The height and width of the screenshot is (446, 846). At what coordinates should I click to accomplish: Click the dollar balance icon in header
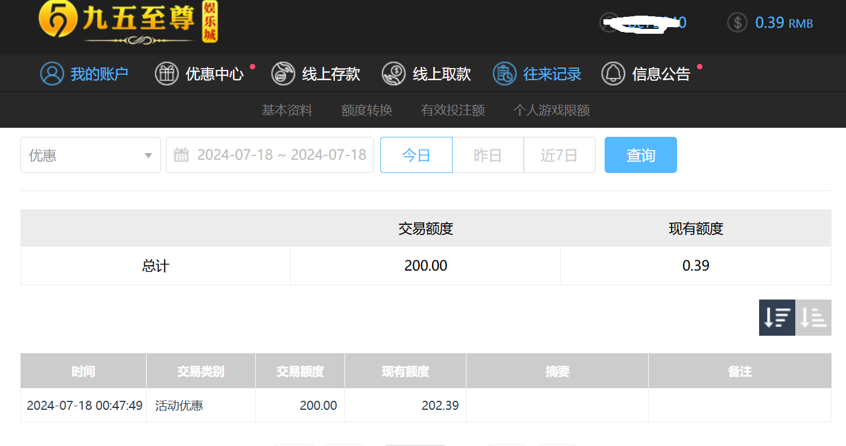737,22
